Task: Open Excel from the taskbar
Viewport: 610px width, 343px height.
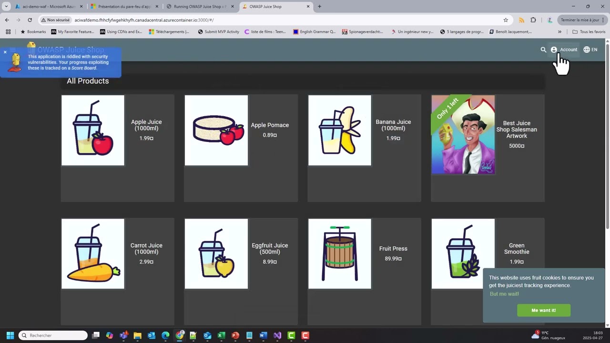Action: coord(221,335)
